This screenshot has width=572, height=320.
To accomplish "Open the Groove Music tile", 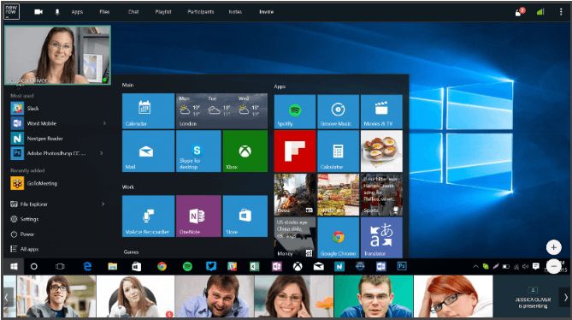I will (339, 111).
